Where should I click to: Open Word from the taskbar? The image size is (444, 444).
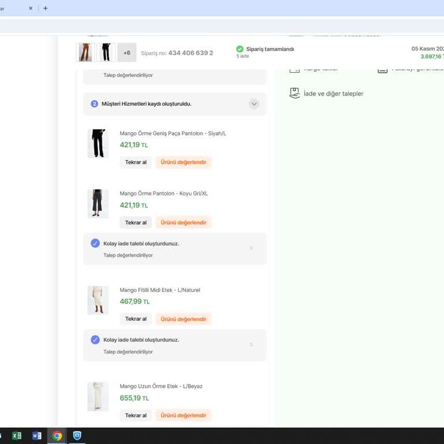tap(37, 435)
